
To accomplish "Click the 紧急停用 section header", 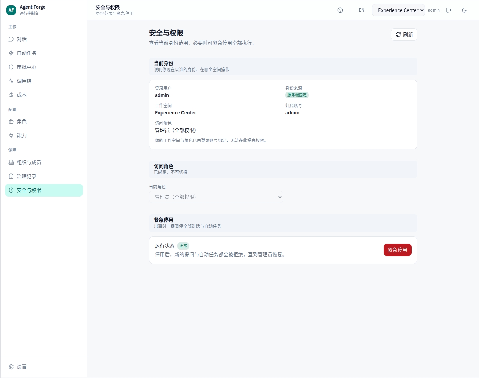I will pyautogui.click(x=283, y=223).
